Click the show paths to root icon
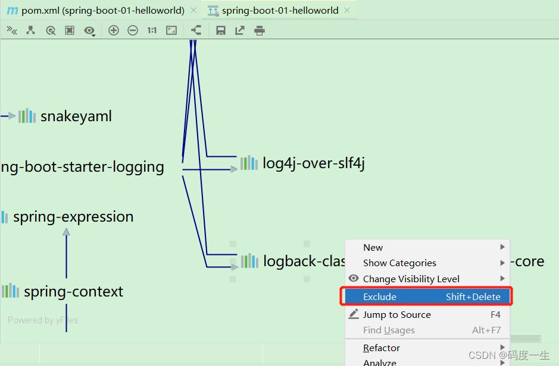This screenshot has height=366, width=559. tap(51, 30)
